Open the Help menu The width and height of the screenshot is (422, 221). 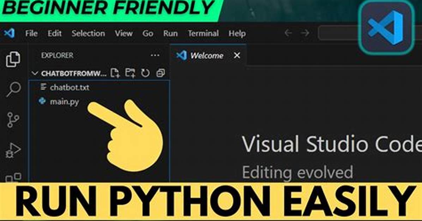(237, 33)
